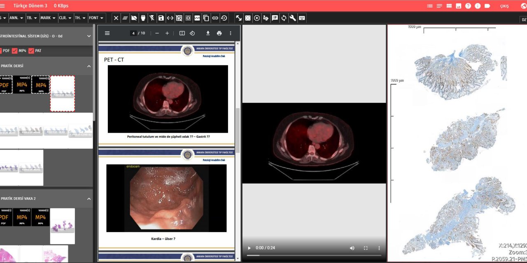Open PDF more options three-dot menu
Viewport: 527px width, 263px height.
(x=231, y=33)
